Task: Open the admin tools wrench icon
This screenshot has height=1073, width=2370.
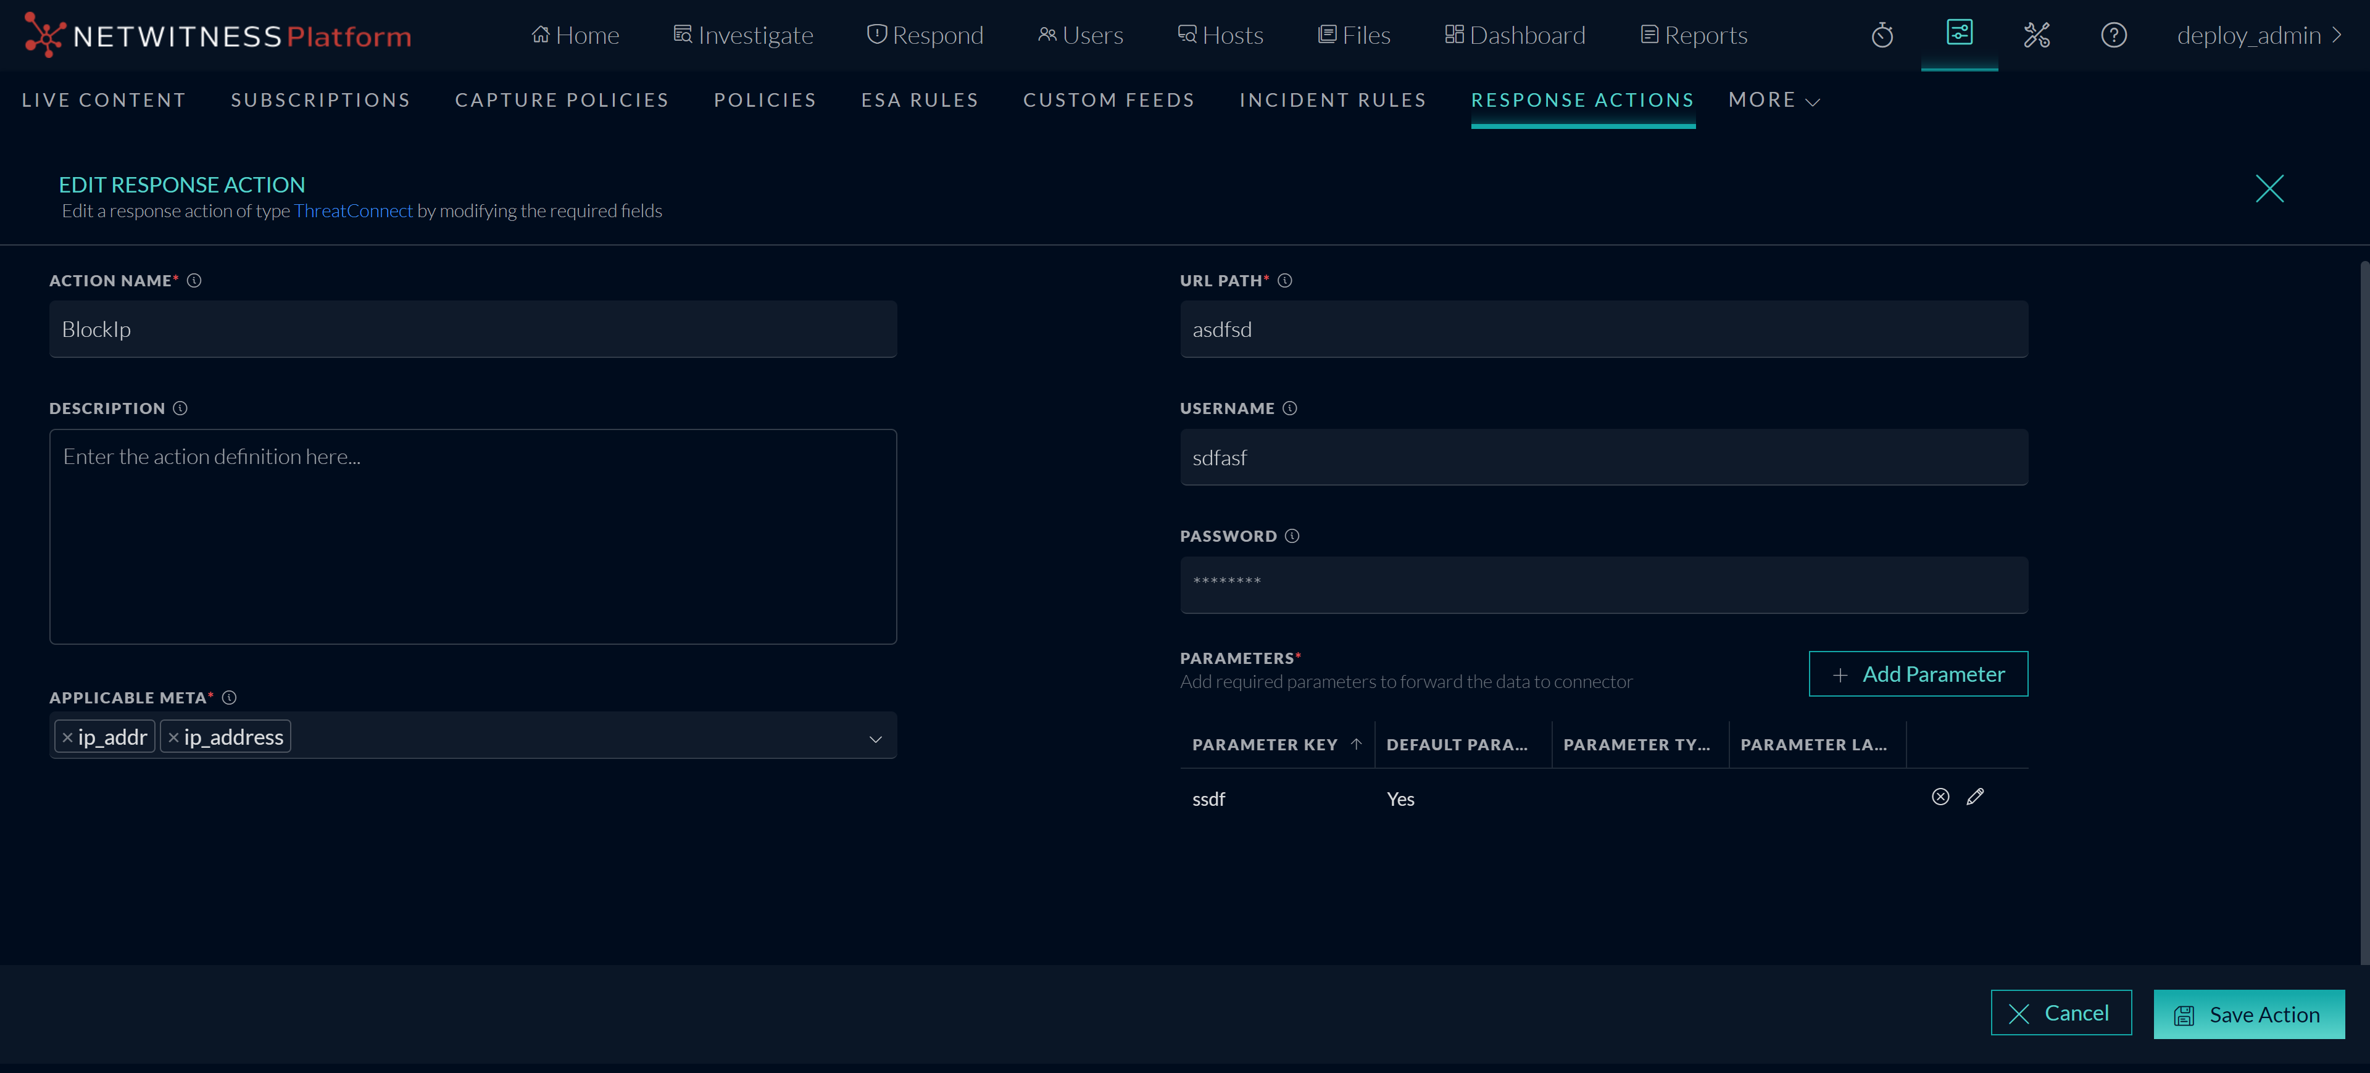Action: click(2036, 35)
